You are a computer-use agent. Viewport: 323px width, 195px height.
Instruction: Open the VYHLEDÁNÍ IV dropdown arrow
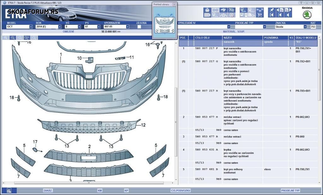pos(229,27)
